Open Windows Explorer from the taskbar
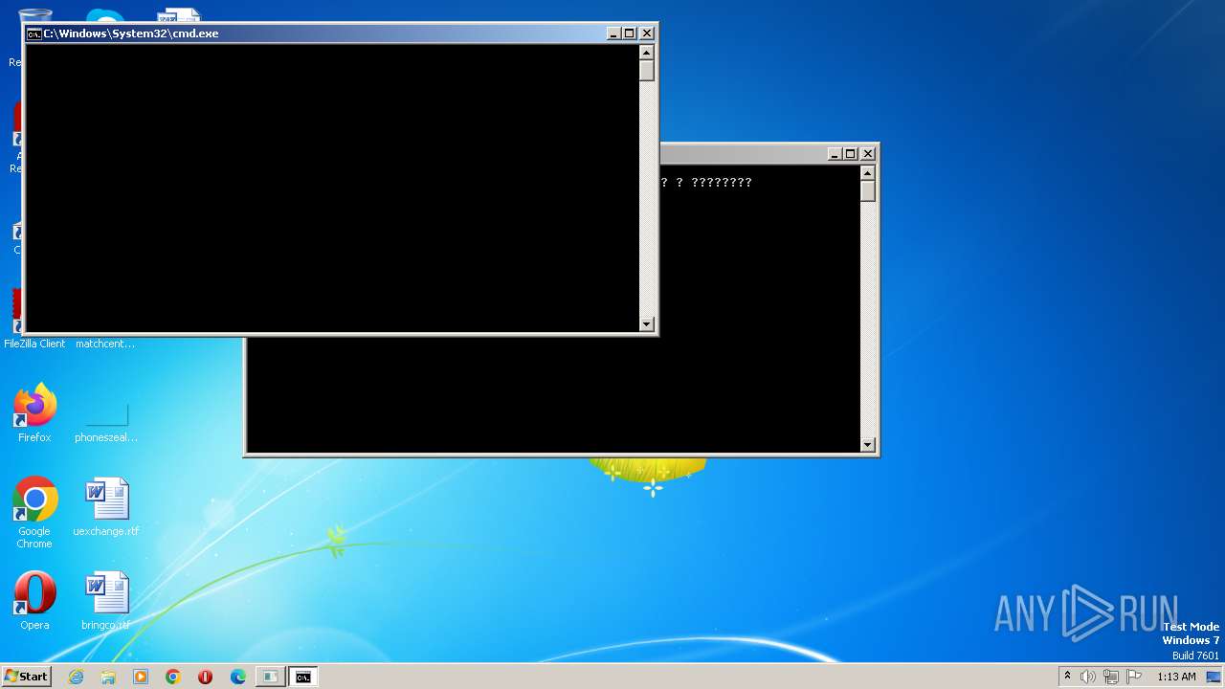The image size is (1225, 689). coord(108,677)
